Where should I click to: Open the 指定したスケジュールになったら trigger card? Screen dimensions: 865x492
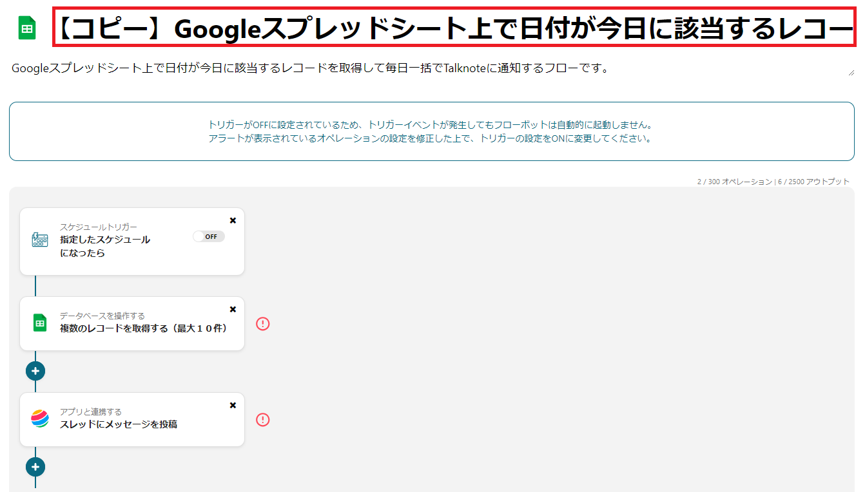tap(132, 241)
